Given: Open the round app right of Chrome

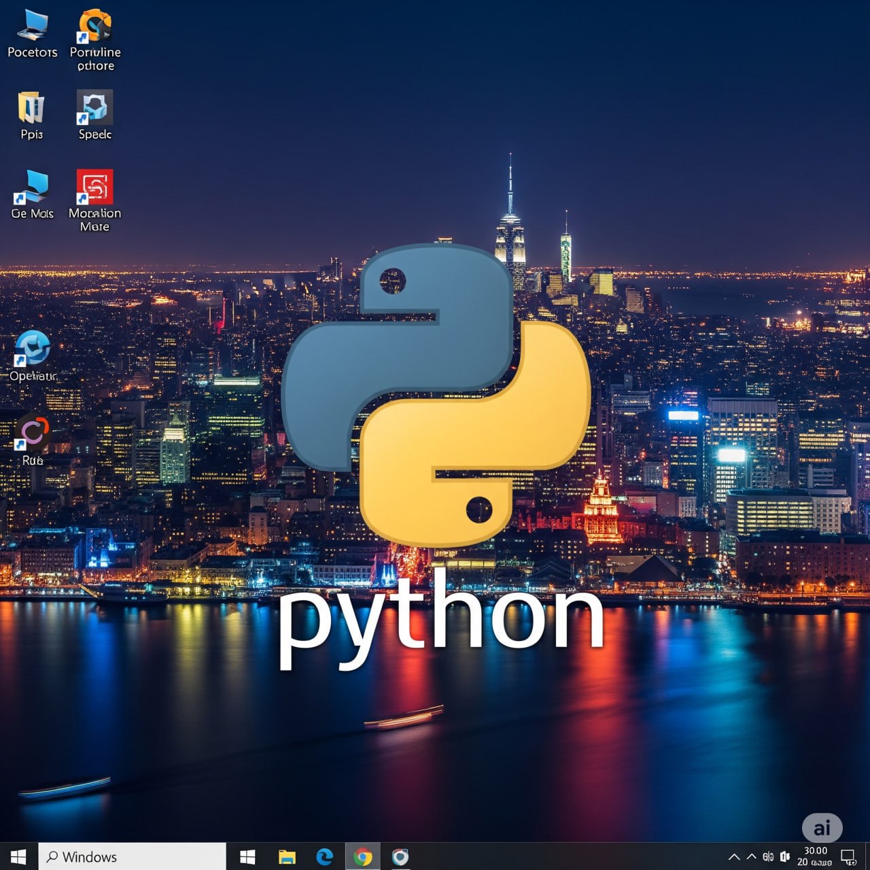Looking at the screenshot, I should 401,856.
